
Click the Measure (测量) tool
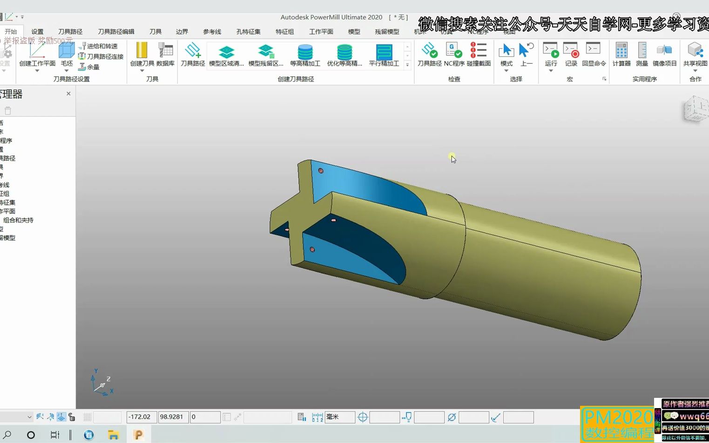[x=642, y=50]
